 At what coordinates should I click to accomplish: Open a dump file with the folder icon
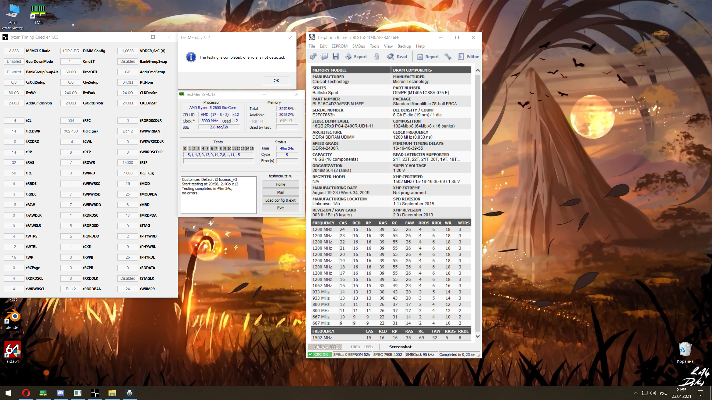tap(324, 56)
